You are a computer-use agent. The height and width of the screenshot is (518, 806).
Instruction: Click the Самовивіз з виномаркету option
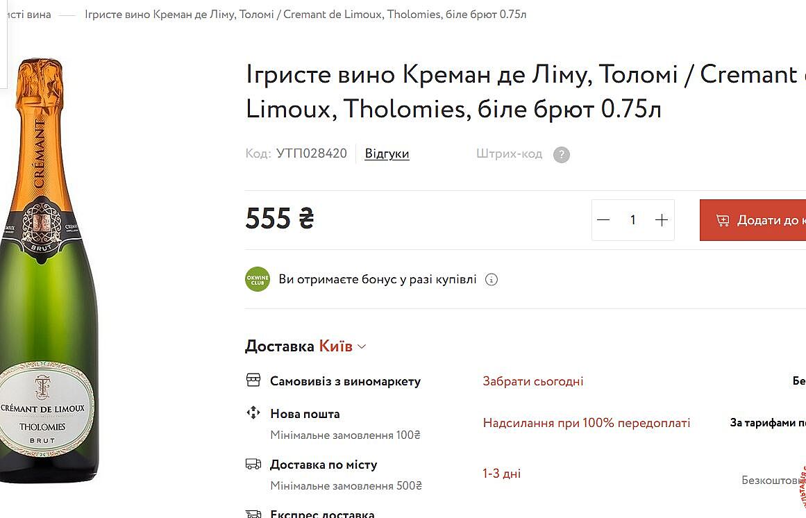345,381
